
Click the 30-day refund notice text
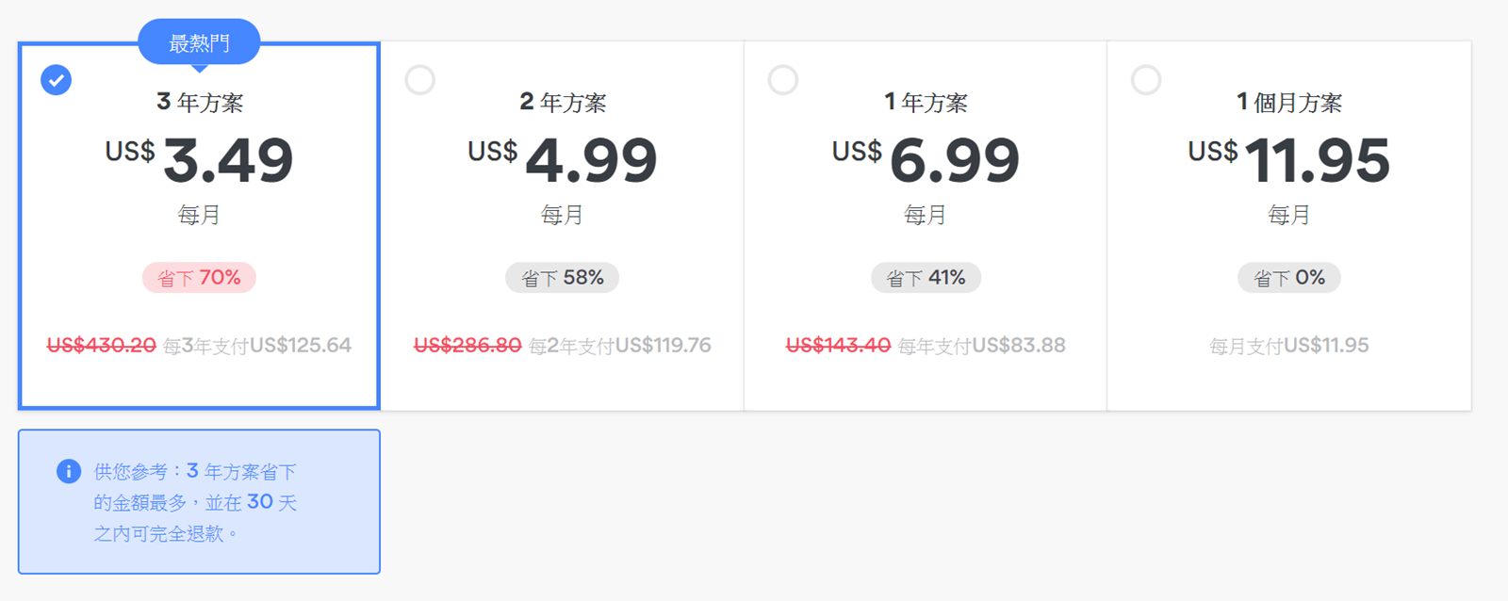click(x=195, y=502)
